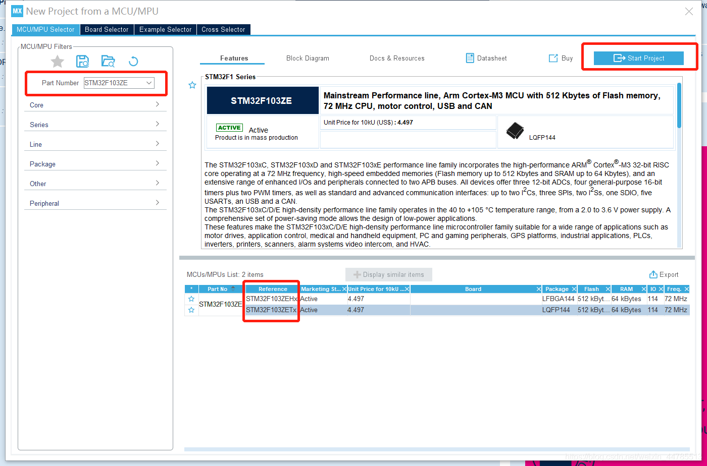Toggle favorite star for STM32F103ZEHx row
707x466 pixels.
tap(191, 299)
